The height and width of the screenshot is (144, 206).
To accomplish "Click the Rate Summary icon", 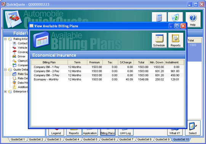I will tap(14, 74).
